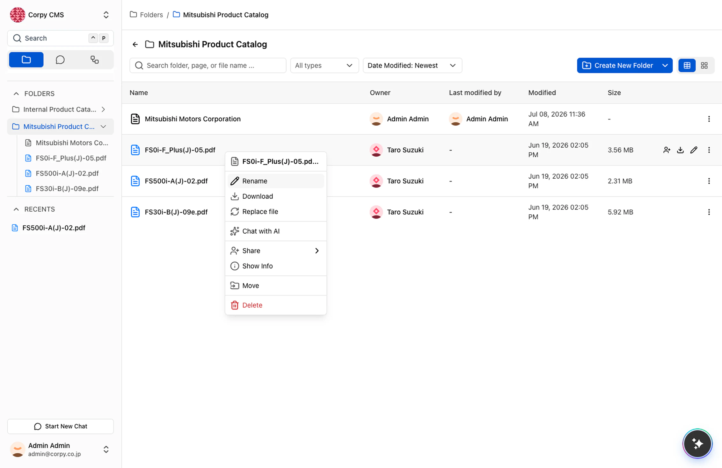Open the Corpy CMS workspace switcher

pos(106,15)
